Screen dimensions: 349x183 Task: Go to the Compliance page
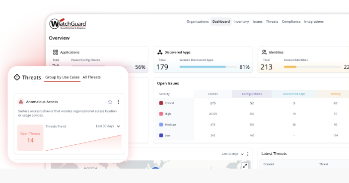tap(291, 21)
